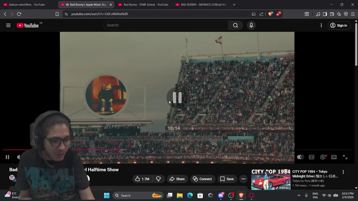Seek on the red video progress bar

[x=177, y=150]
